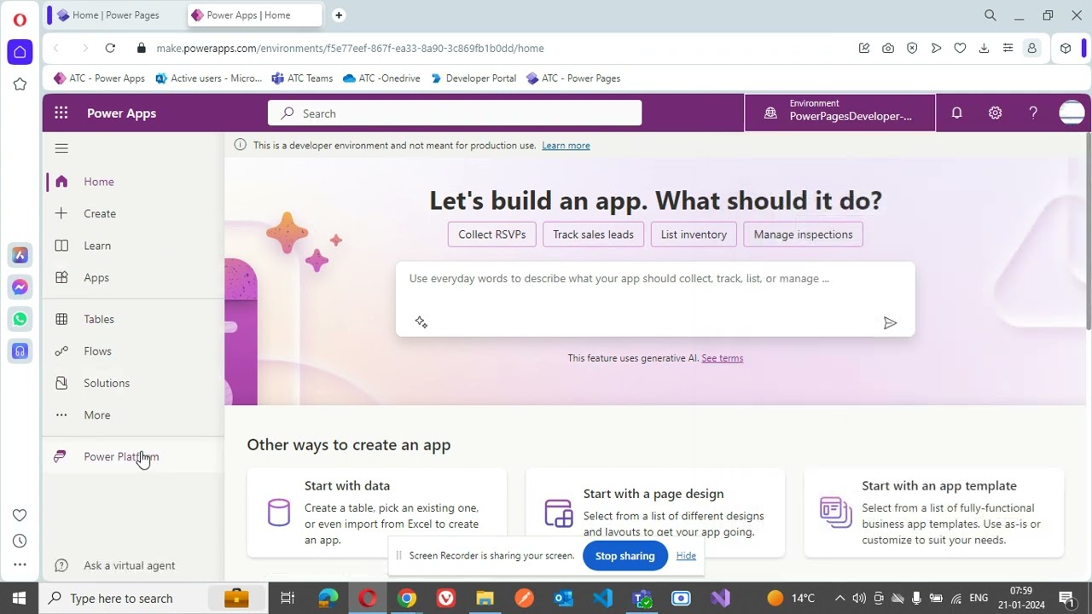
Task: Open Flows in left navigation
Action: pyautogui.click(x=133, y=351)
